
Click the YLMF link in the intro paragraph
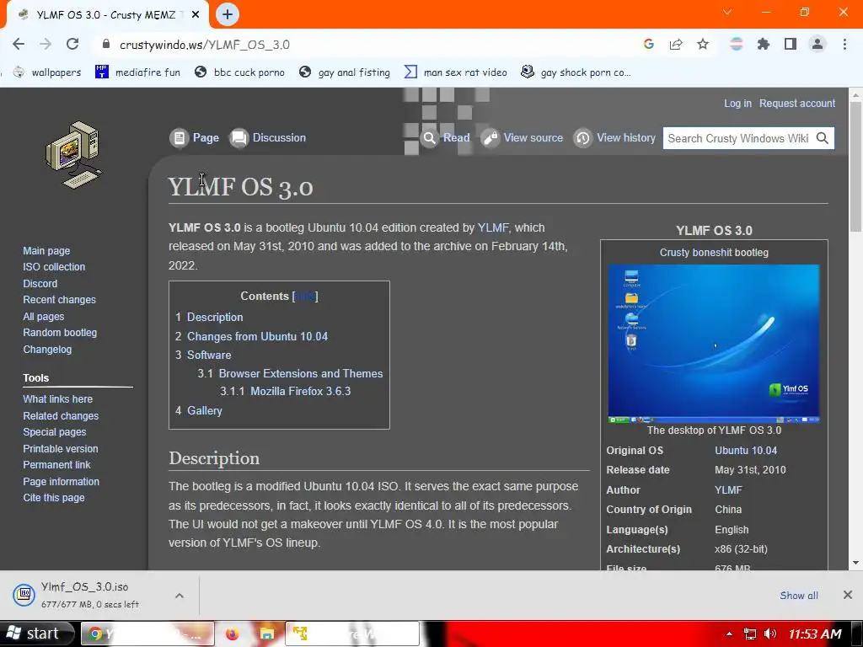click(493, 227)
